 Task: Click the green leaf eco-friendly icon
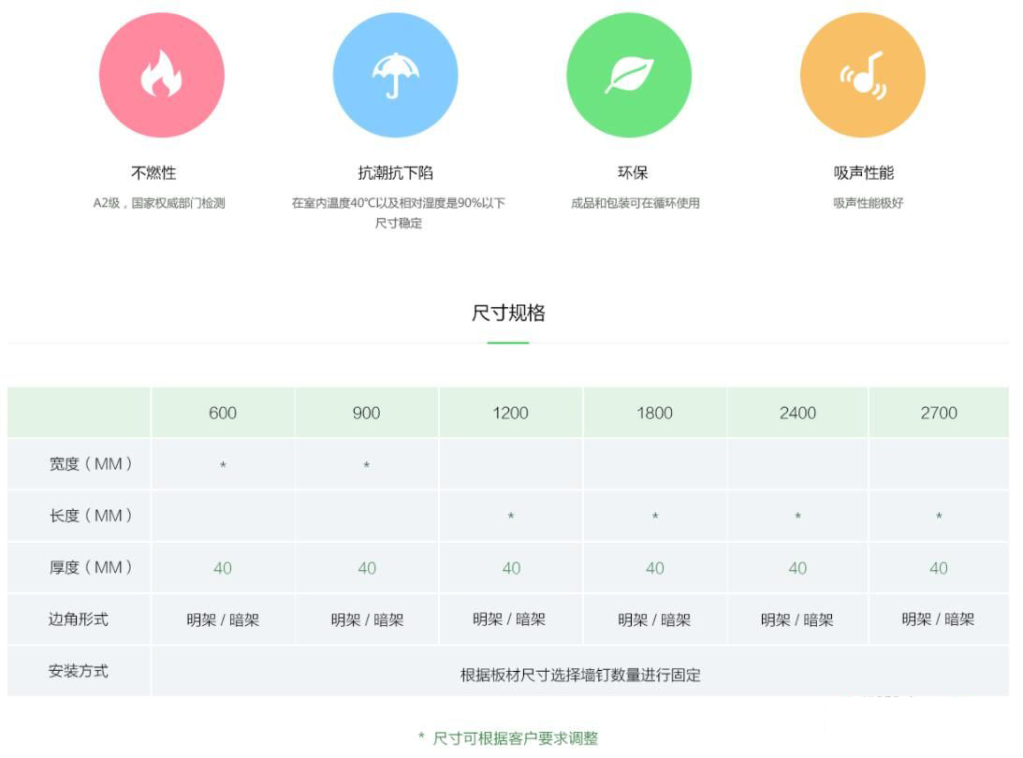(x=629, y=76)
